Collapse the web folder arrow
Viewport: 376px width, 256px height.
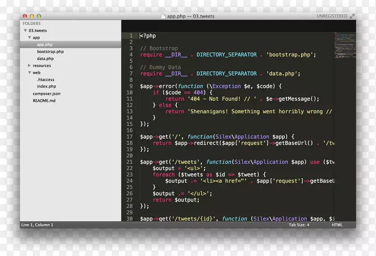coord(29,73)
